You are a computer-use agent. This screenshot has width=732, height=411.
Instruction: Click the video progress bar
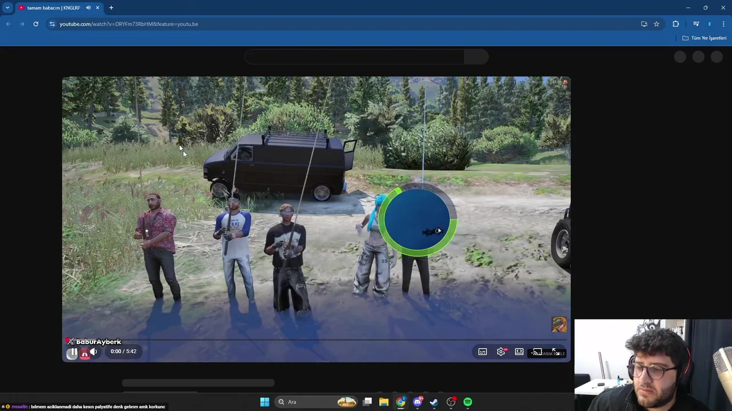tap(316, 340)
